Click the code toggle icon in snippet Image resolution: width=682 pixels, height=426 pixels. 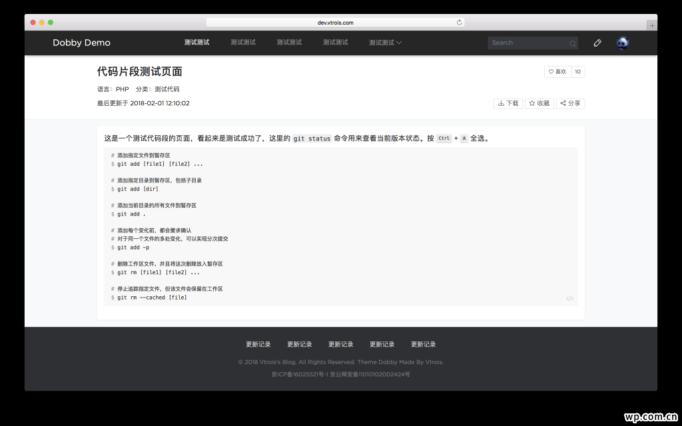[569, 298]
